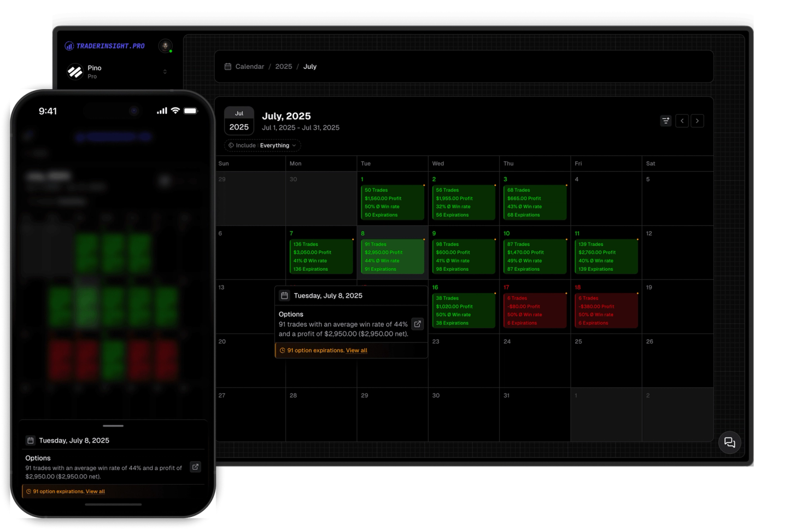This screenshot has height=530, width=796.
Task: Open the user profile avatar with online status
Action: 165,45
